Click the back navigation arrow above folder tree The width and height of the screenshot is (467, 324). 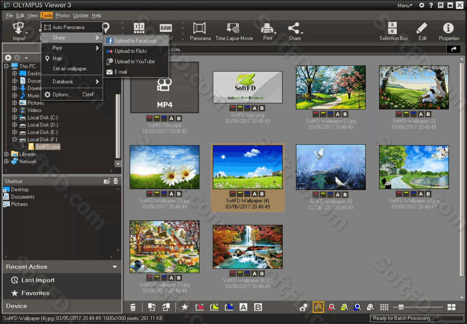click(x=8, y=58)
